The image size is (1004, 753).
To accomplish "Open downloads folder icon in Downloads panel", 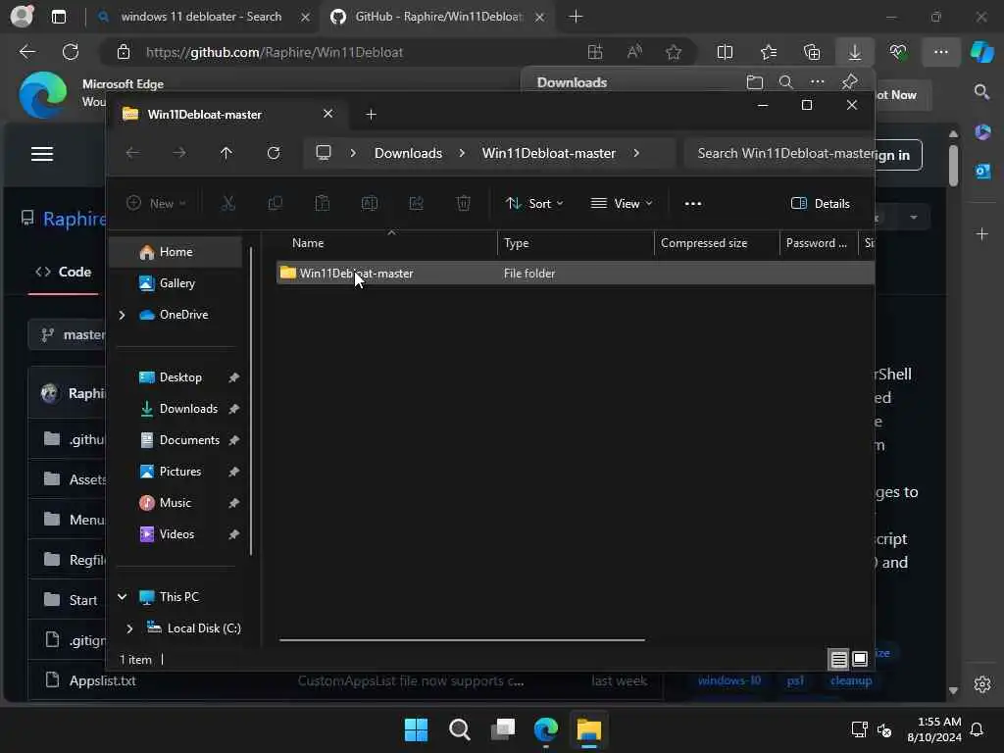I will click(754, 82).
